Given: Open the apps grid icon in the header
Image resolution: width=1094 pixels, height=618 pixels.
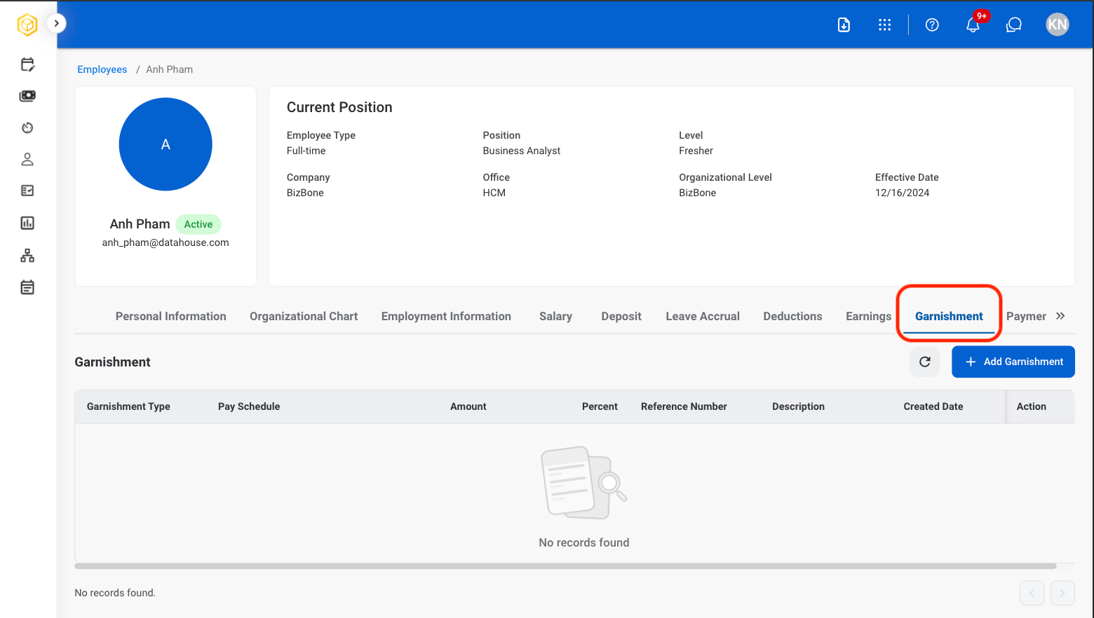Looking at the screenshot, I should (884, 25).
